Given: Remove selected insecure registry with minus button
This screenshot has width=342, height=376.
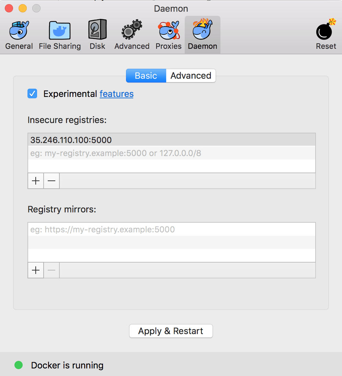Looking at the screenshot, I should coord(52,181).
